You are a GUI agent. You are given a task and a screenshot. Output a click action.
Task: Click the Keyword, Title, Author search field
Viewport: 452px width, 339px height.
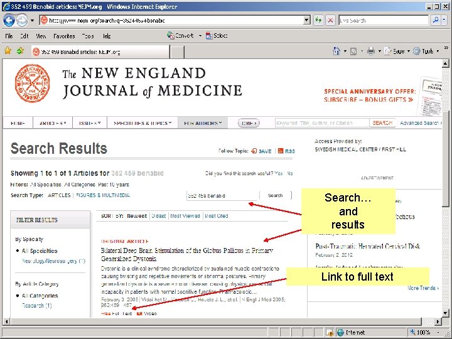(322, 123)
